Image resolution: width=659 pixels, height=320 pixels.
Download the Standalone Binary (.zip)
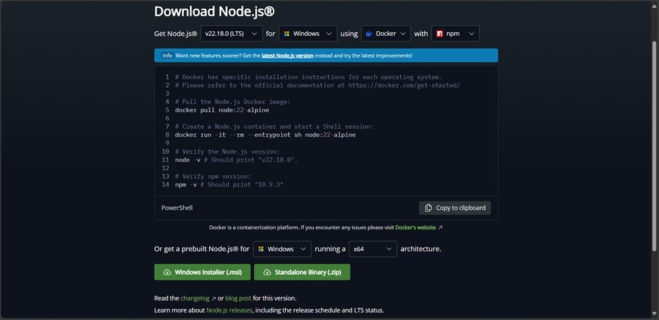(x=302, y=272)
